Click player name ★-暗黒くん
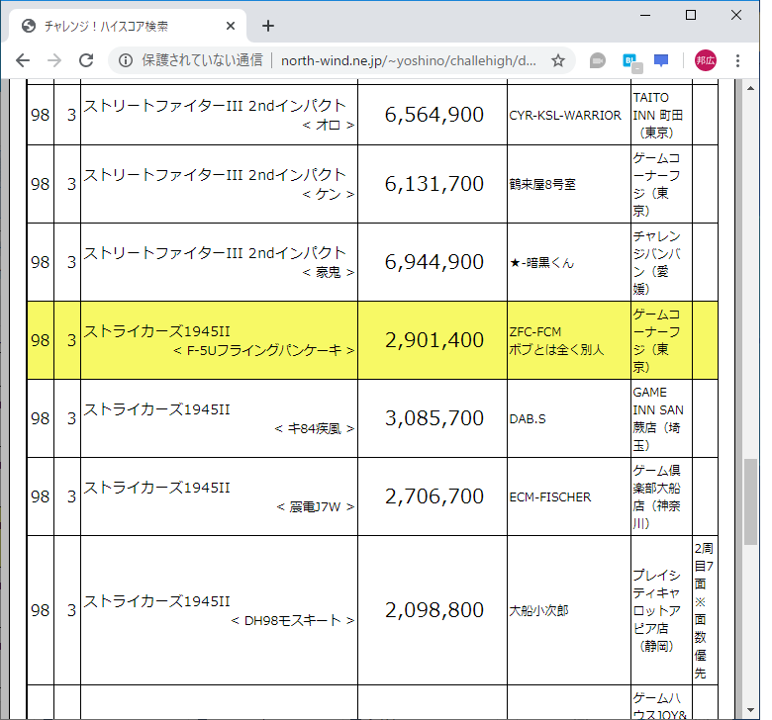The height and width of the screenshot is (720, 772). tap(541, 263)
